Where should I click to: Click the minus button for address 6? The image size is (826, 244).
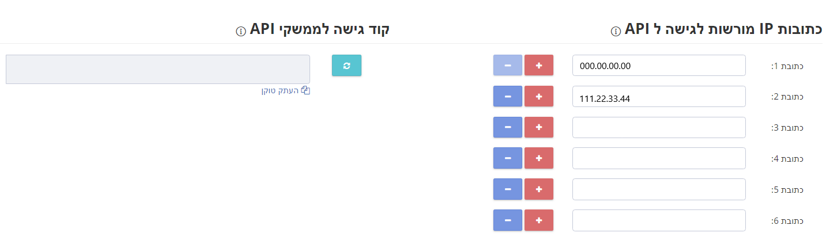click(508, 220)
